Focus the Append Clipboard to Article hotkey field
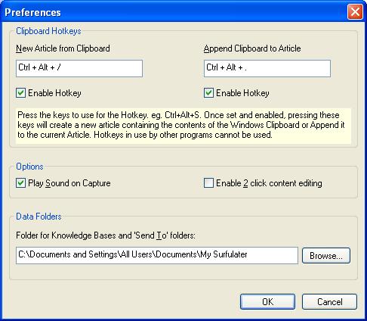 (x=267, y=68)
